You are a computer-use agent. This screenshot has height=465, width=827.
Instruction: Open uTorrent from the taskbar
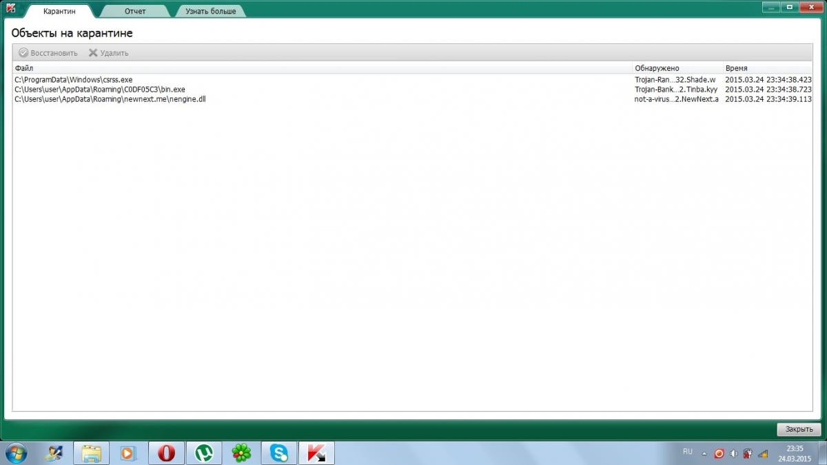coord(203,453)
